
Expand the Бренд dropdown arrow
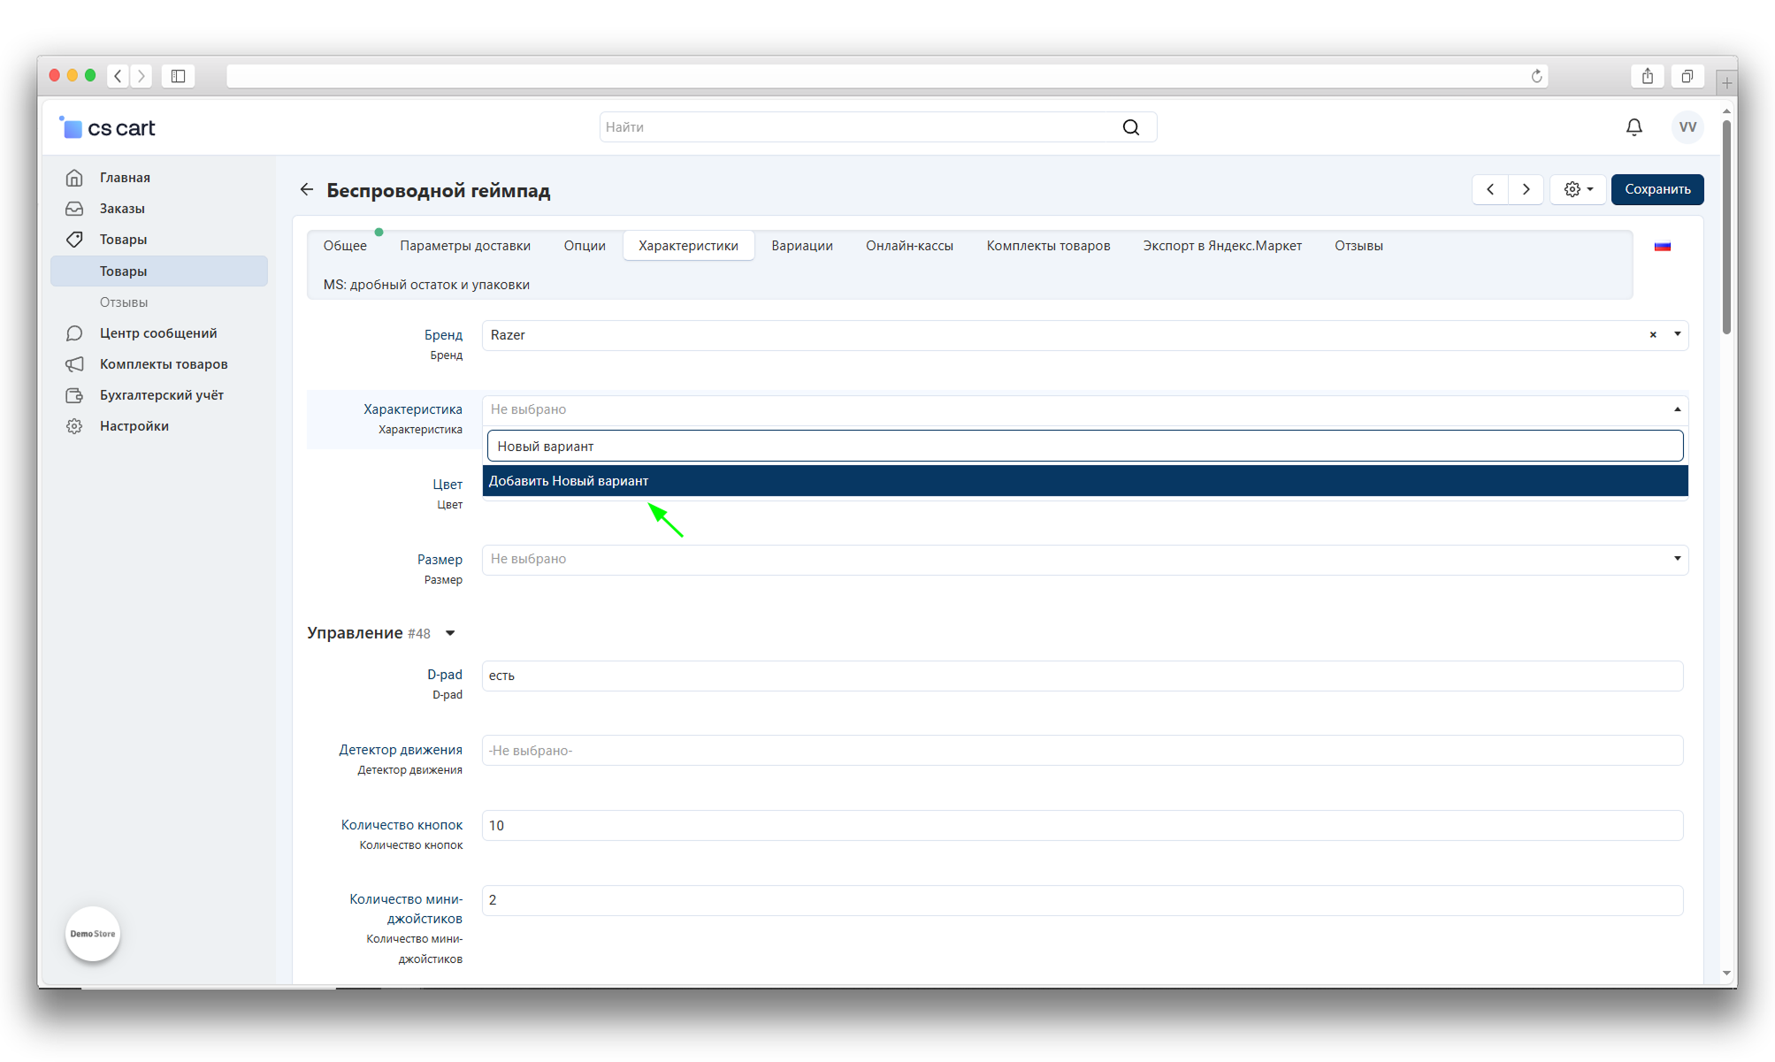pyautogui.click(x=1677, y=334)
